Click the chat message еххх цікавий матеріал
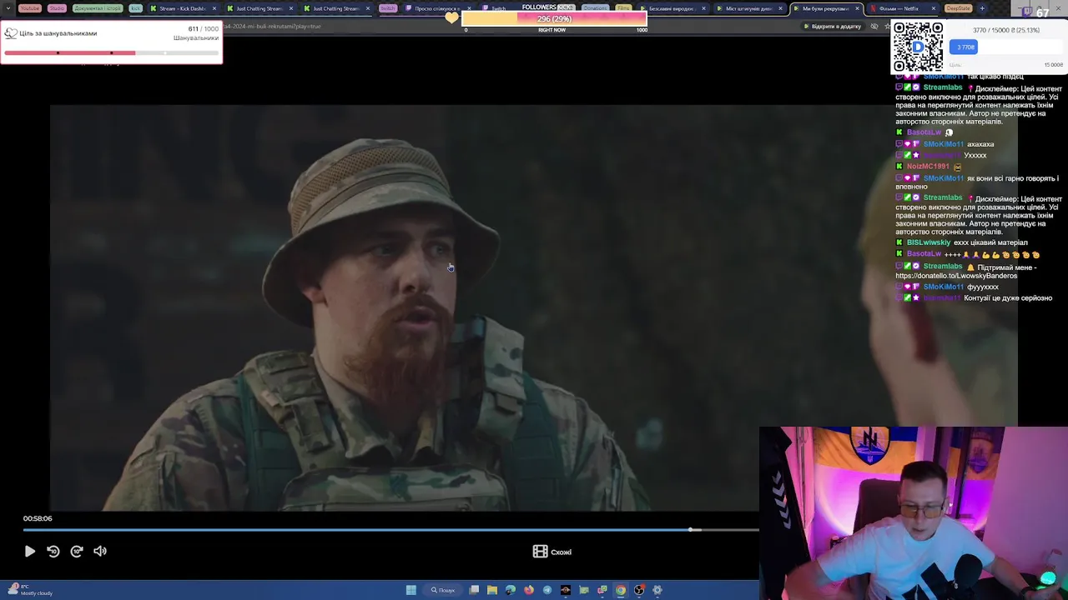The width and height of the screenshot is (1068, 600). click(x=990, y=242)
